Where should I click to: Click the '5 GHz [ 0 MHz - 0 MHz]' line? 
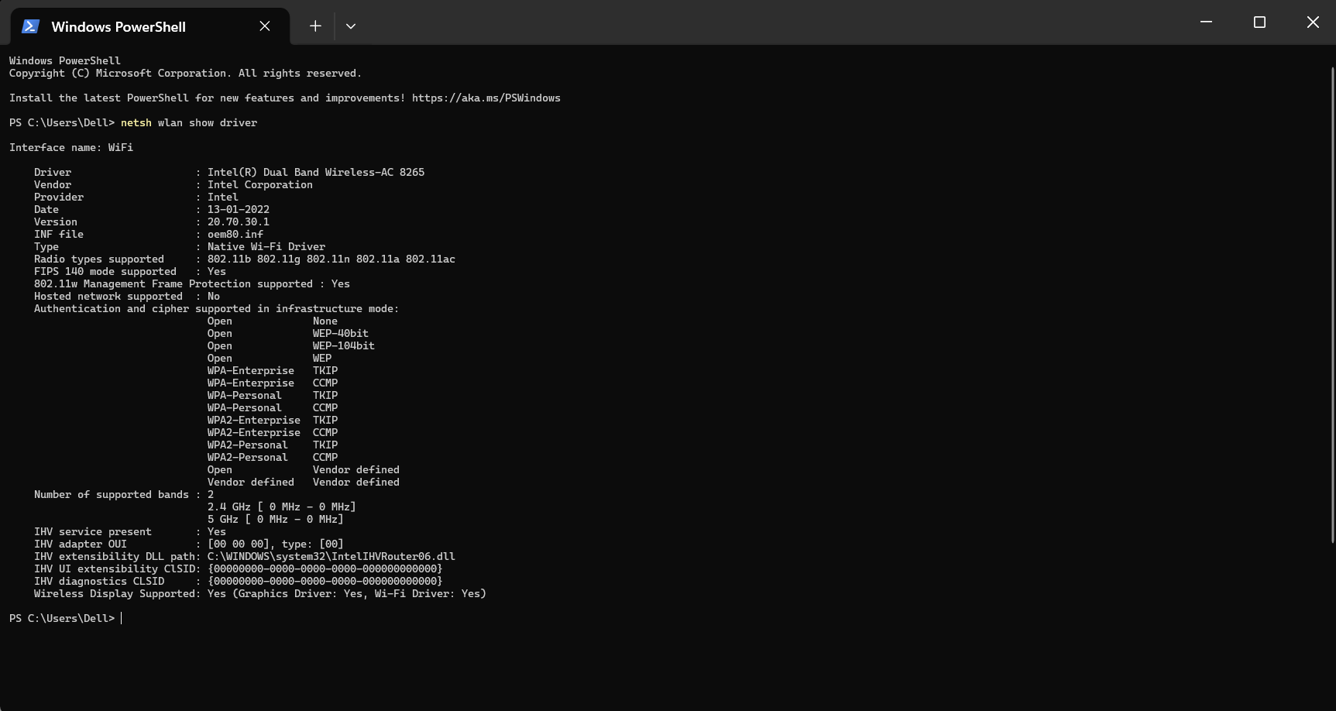pyautogui.click(x=276, y=520)
